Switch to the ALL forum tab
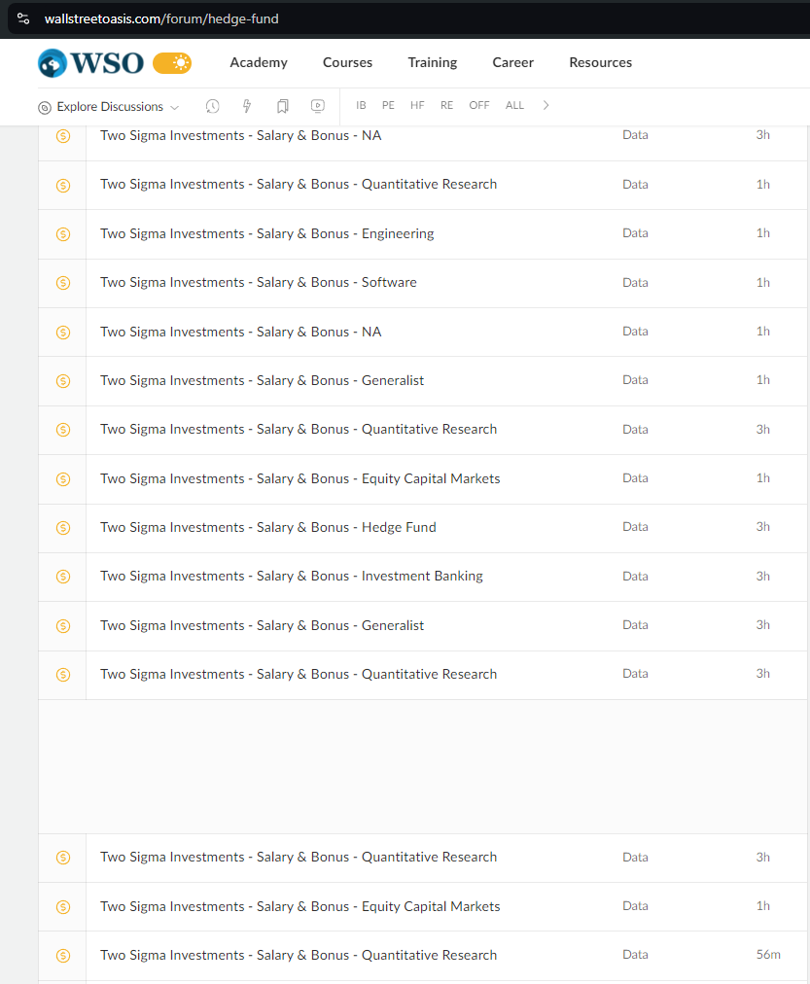The width and height of the screenshot is (810, 984). point(514,105)
